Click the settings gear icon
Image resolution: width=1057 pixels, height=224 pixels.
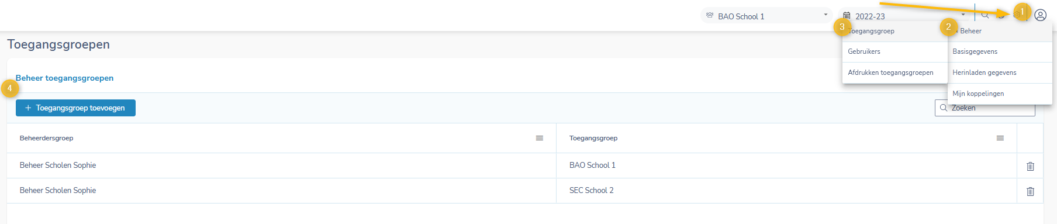point(1017,15)
